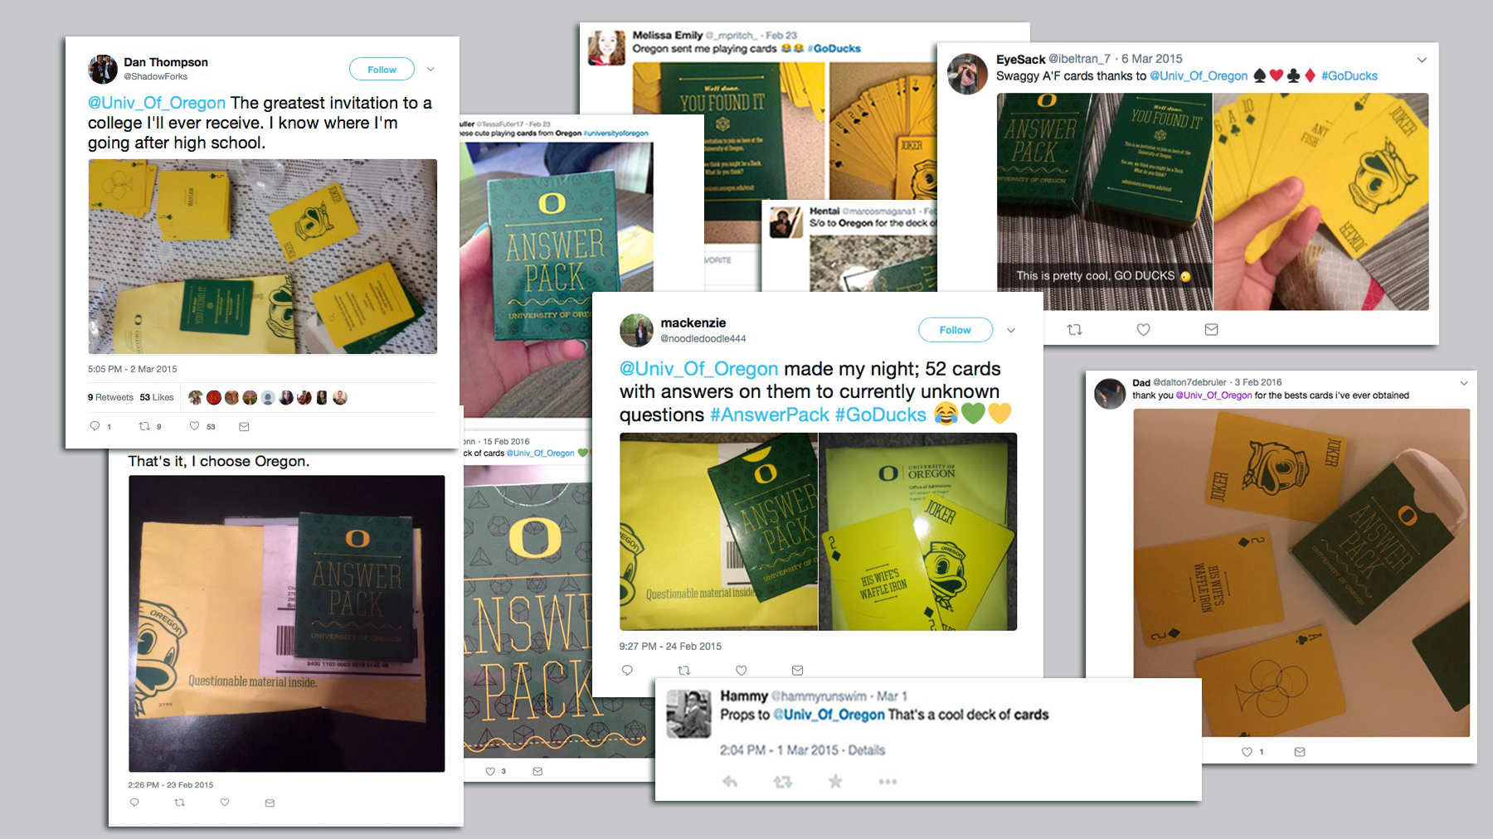Send EyeSack's tweet via direct message
This screenshot has height=839, width=1493.
coord(1211,329)
